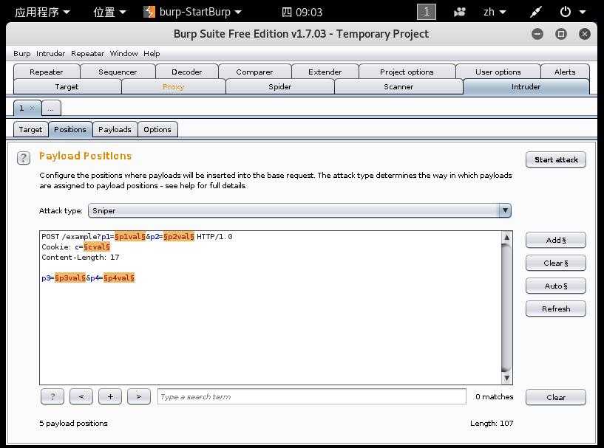Click the search term input field

click(312, 396)
